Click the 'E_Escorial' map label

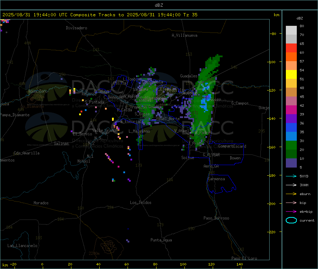[131, 122]
